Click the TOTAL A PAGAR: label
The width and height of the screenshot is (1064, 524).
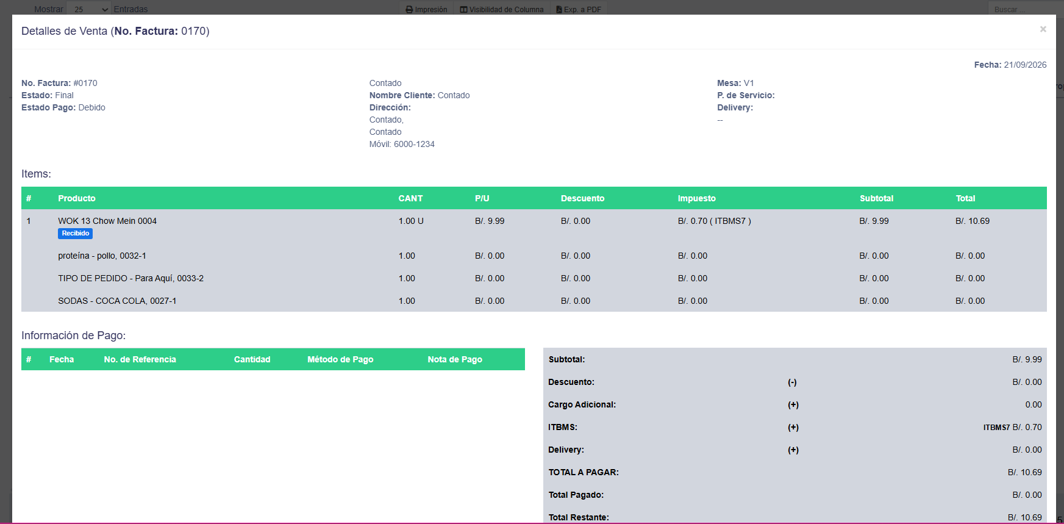(584, 472)
